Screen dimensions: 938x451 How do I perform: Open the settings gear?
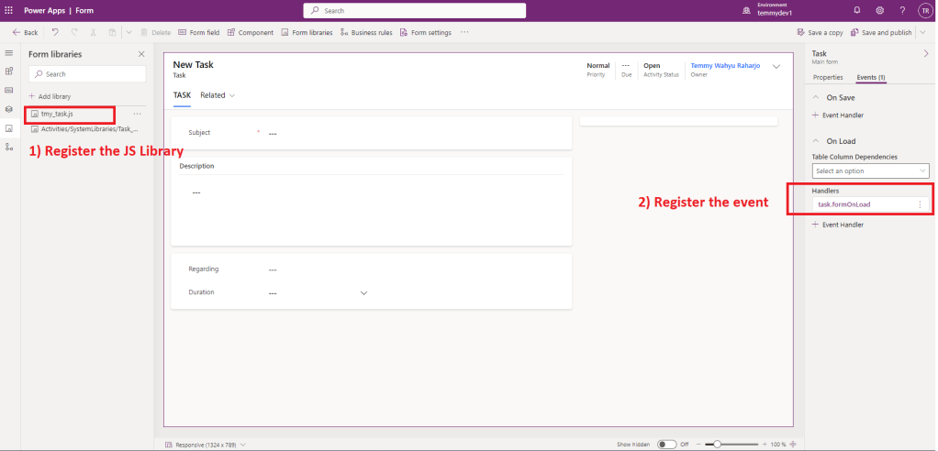coord(880,11)
